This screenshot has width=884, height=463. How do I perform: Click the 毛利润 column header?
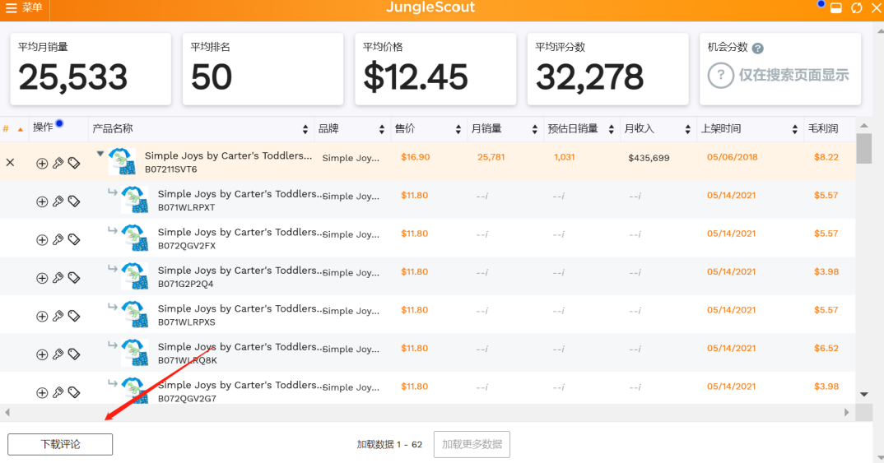(822, 129)
